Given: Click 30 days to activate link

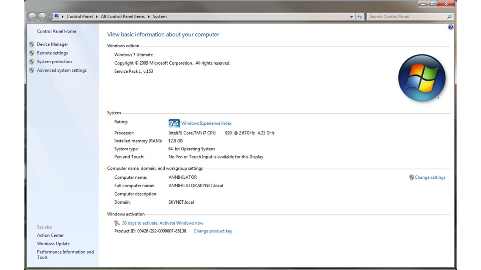Looking at the screenshot, I should (x=163, y=223).
